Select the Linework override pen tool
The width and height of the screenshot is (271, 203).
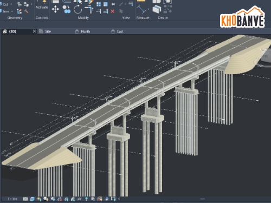pos(121,4)
